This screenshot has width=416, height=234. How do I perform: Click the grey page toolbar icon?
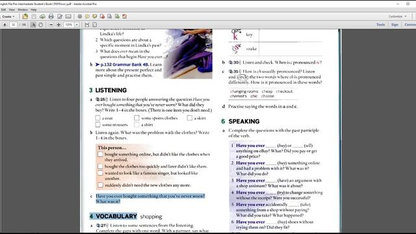[110, 16]
